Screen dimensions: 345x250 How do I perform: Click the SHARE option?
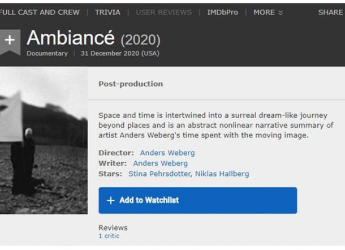pyautogui.click(x=330, y=12)
